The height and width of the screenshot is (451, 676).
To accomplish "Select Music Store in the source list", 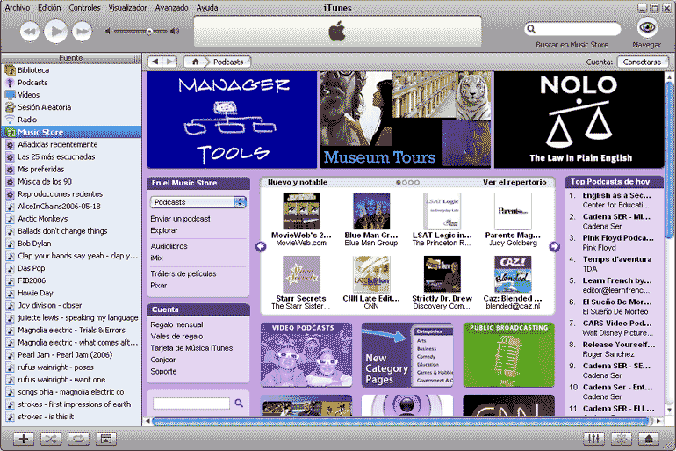I will pos(71,132).
